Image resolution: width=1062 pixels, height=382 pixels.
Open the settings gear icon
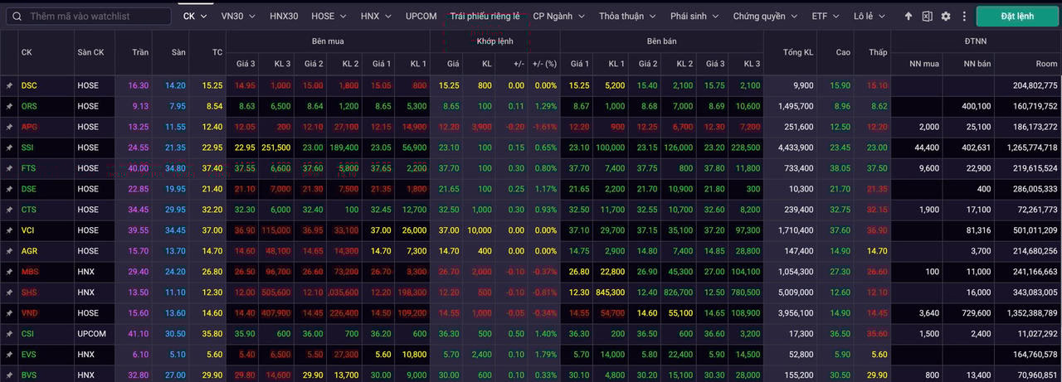945,17
